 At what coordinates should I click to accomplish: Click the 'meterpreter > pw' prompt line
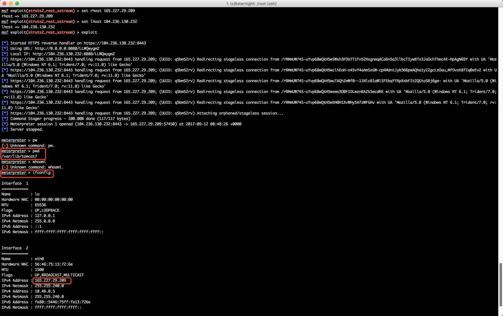[x=19, y=140]
